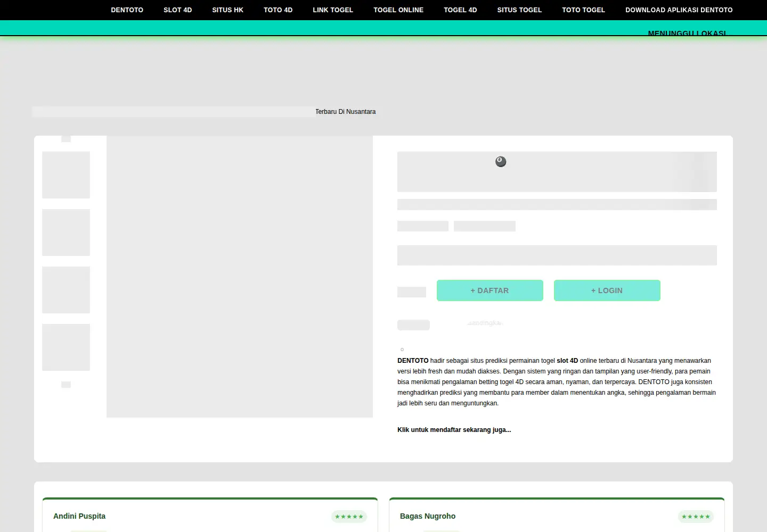The height and width of the screenshot is (532, 767).
Task: Select reviewer name Bagas Nugroho
Action: coord(428,516)
